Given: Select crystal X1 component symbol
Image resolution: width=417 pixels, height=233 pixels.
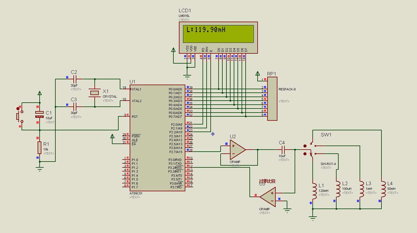Looking at the screenshot, I should point(94,93).
